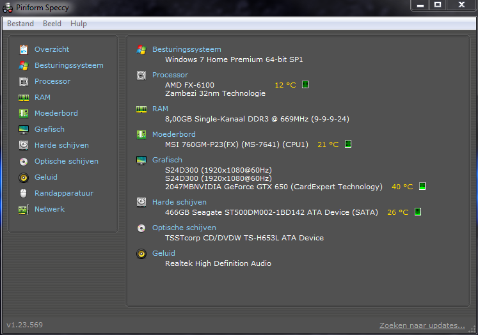
Task: Click the 26 °C hard drive temperature value
Action: pyautogui.click(x=398, y=212)
